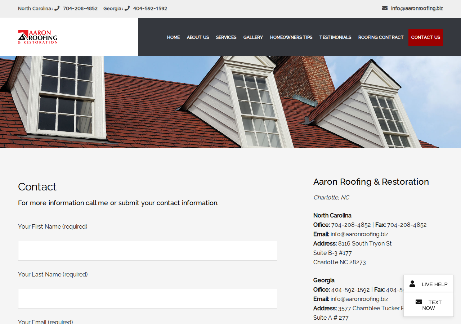Click the Suite B-3 #177 line
The image size is (461, 324).
332,253
